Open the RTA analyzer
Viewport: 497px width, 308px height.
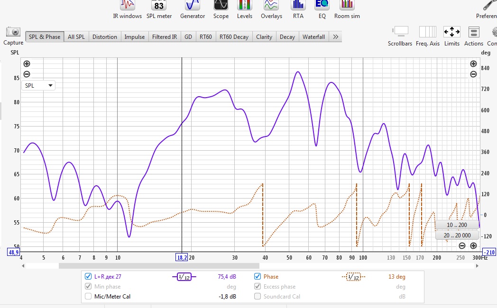[x=298, y=9]
